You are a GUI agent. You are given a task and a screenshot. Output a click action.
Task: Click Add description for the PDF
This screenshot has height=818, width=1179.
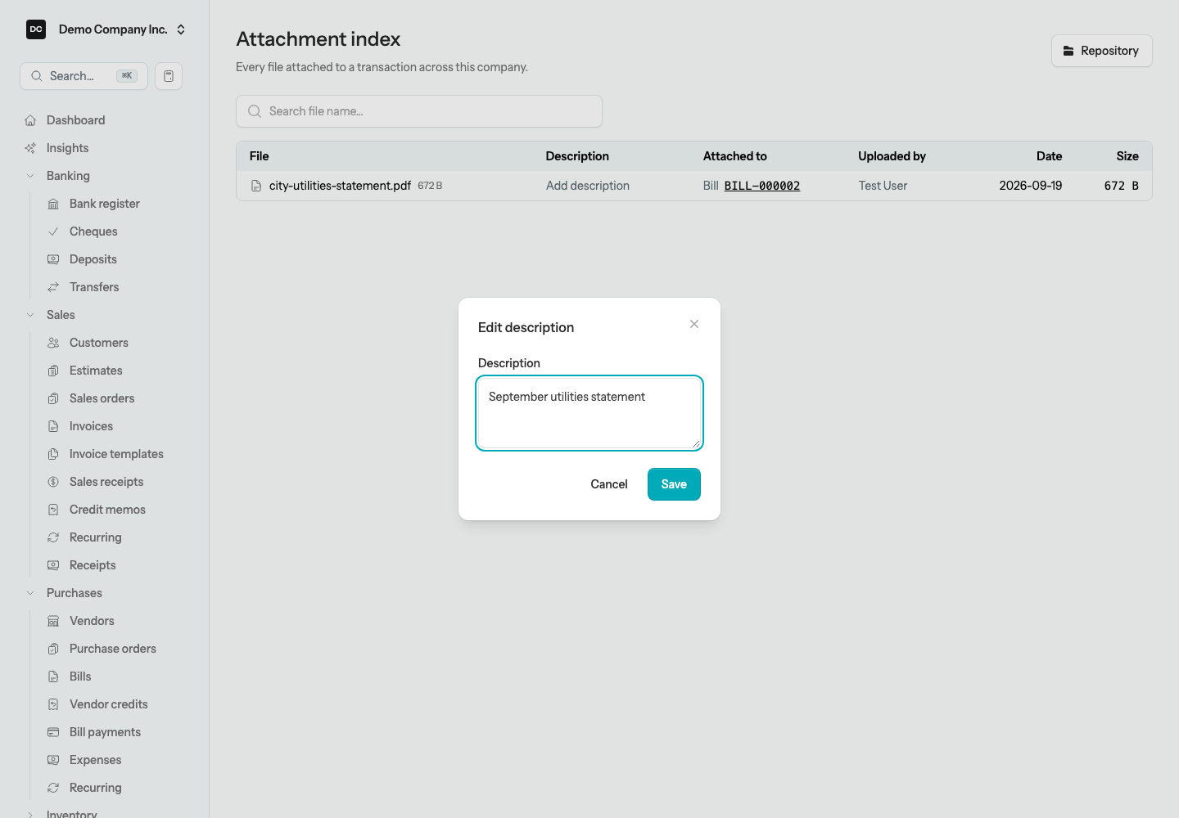coord(588,186)
